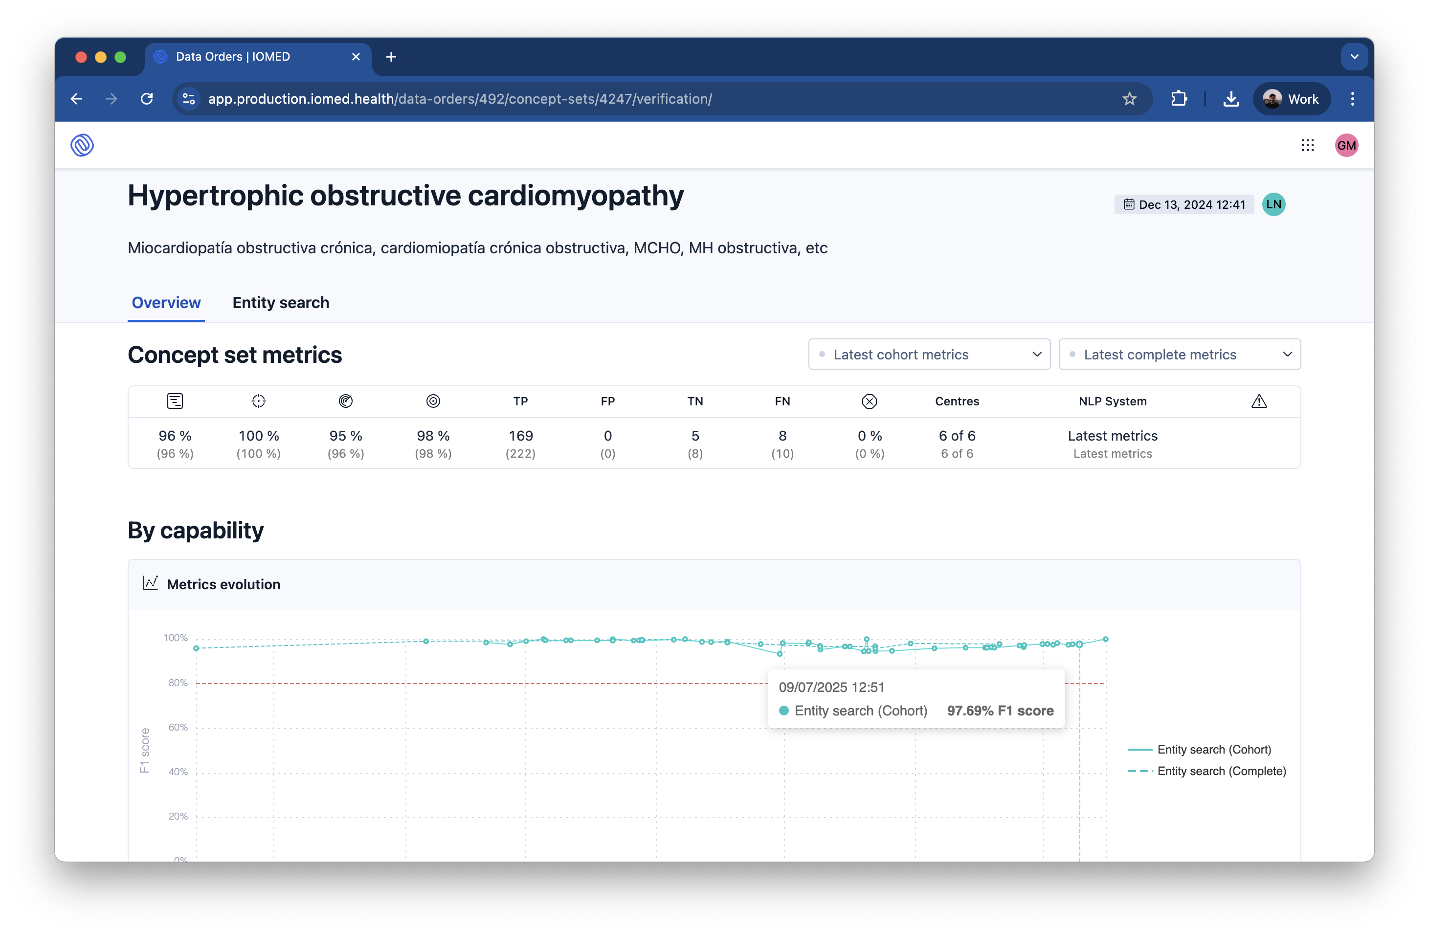Click the Metrics evolution chart icon
Image resolution: width=1429 pixels, height=934 pixels.
(x=150, y=583)
